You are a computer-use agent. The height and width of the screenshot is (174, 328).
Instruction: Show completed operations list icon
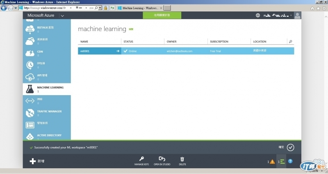(282, 161)
